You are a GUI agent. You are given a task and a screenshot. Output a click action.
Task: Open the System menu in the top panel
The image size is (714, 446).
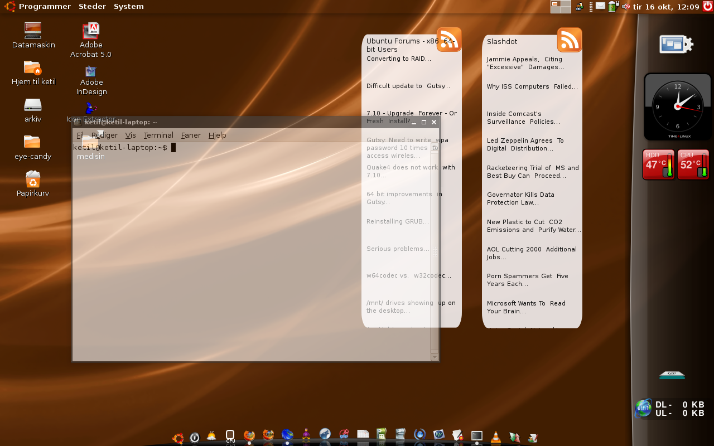[129, 7]
